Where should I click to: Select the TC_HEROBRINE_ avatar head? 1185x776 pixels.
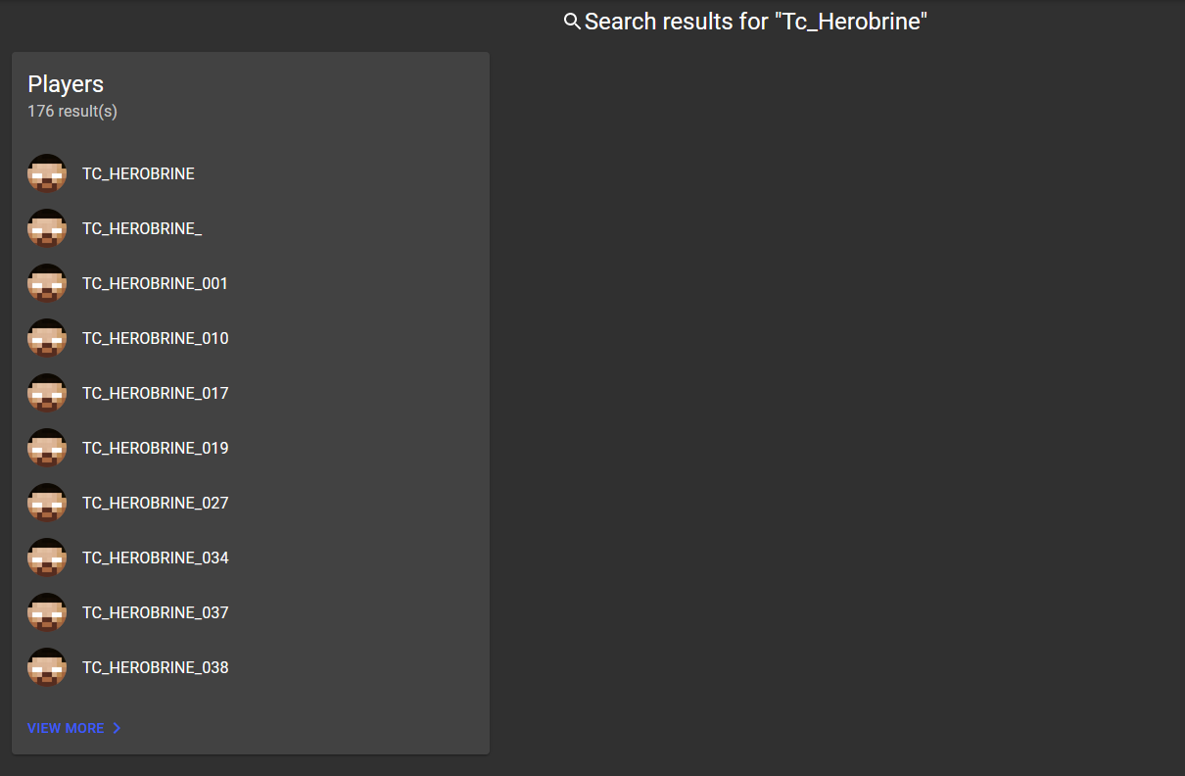pos(47,228)
